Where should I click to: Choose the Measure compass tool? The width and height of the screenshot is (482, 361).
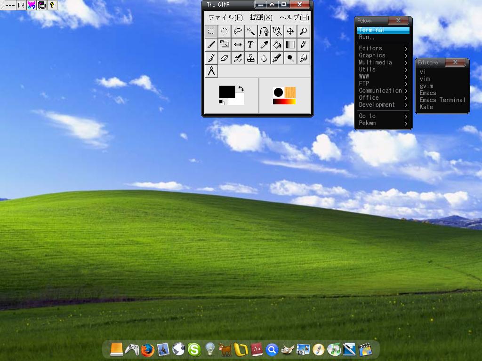click(x=211, y=71)
